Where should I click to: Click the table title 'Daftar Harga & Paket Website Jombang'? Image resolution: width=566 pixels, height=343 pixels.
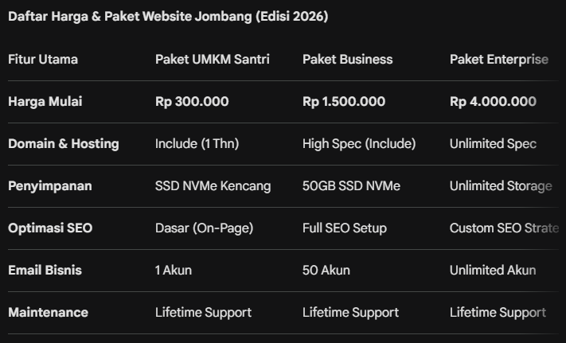(168, 17)
